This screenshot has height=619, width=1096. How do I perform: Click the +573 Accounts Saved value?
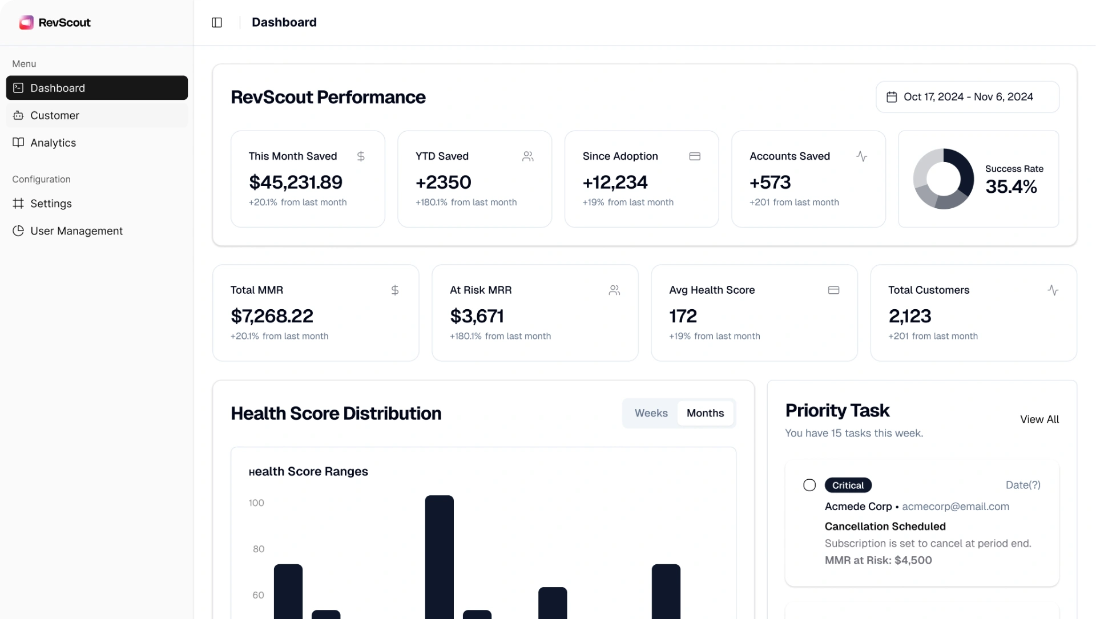[770, 182]
